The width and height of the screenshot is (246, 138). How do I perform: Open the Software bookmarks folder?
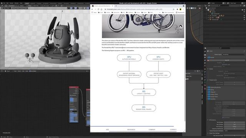coord(130,13)
